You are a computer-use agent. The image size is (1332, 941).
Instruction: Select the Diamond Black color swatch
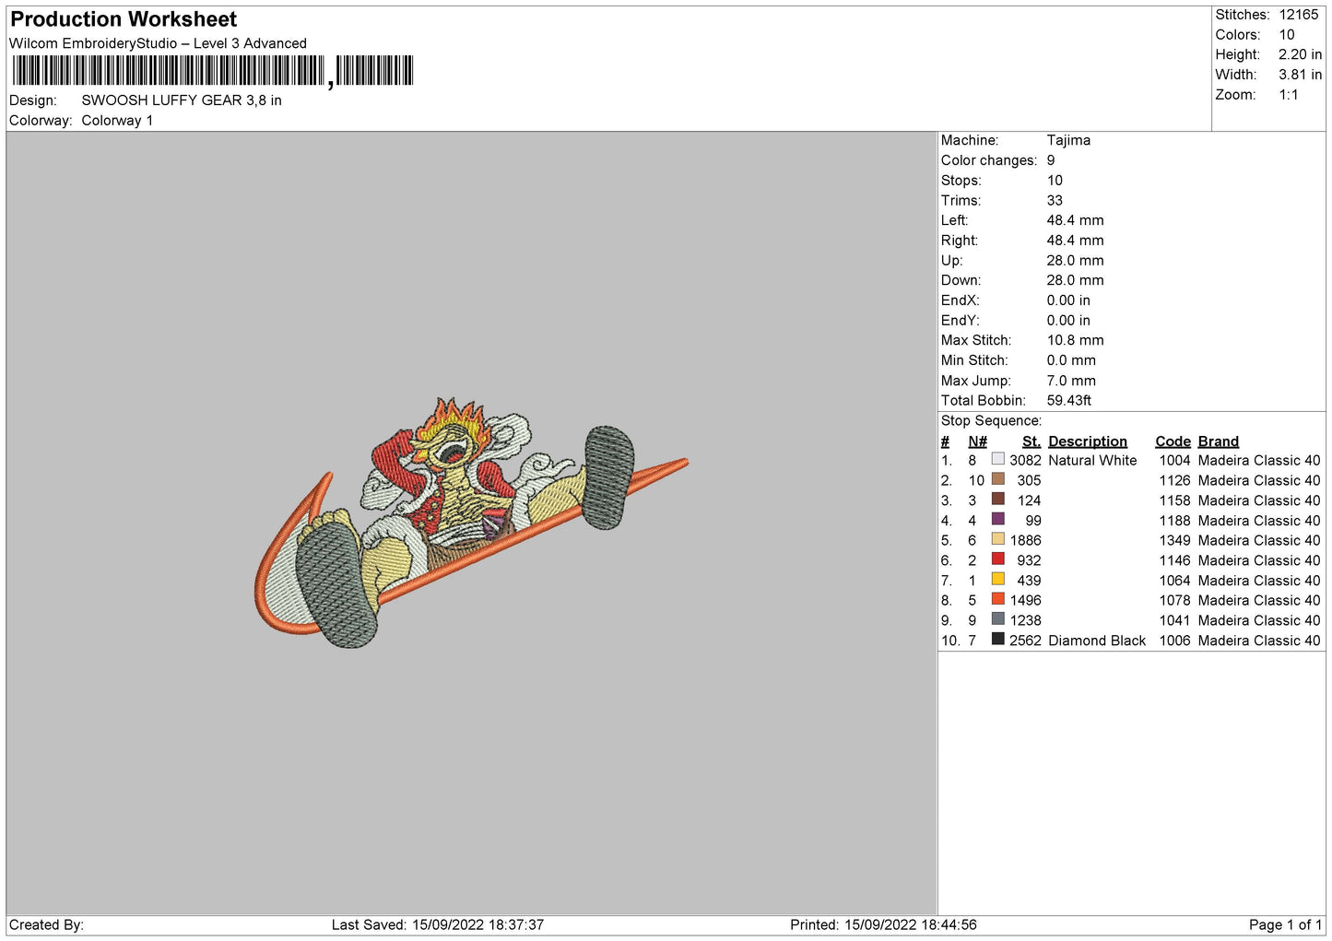coord(997,639)
